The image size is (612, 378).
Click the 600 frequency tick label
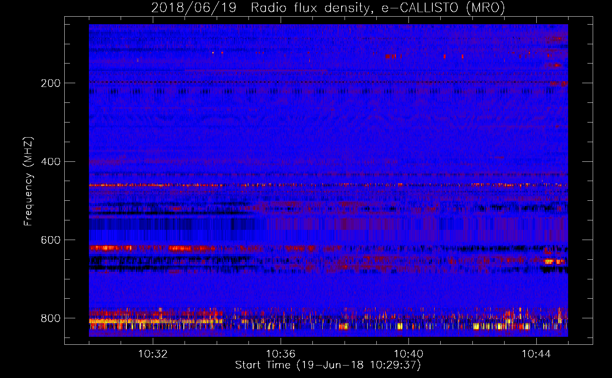click(51, 240)
